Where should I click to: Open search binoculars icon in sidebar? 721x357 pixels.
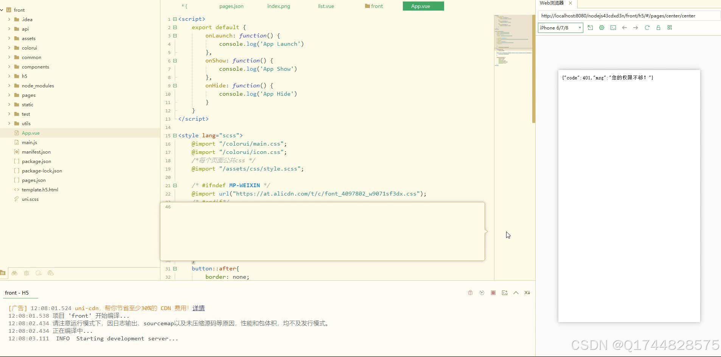click(14, 273)
